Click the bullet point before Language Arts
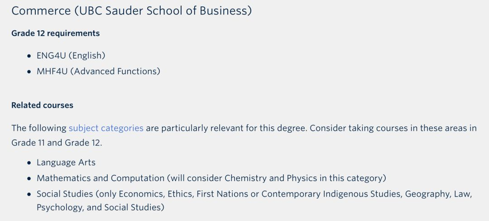The image size is (489, 221). click(29, 163)
